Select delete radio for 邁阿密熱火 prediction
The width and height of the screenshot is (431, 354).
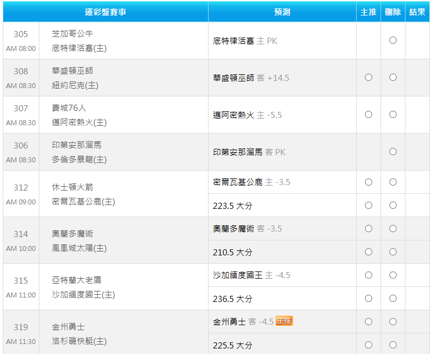pyautogui.click(x=393, y=115)
